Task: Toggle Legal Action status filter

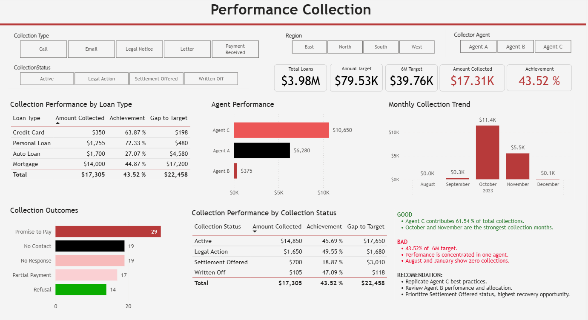Action: pyautogui.click(x=101, y=79)
